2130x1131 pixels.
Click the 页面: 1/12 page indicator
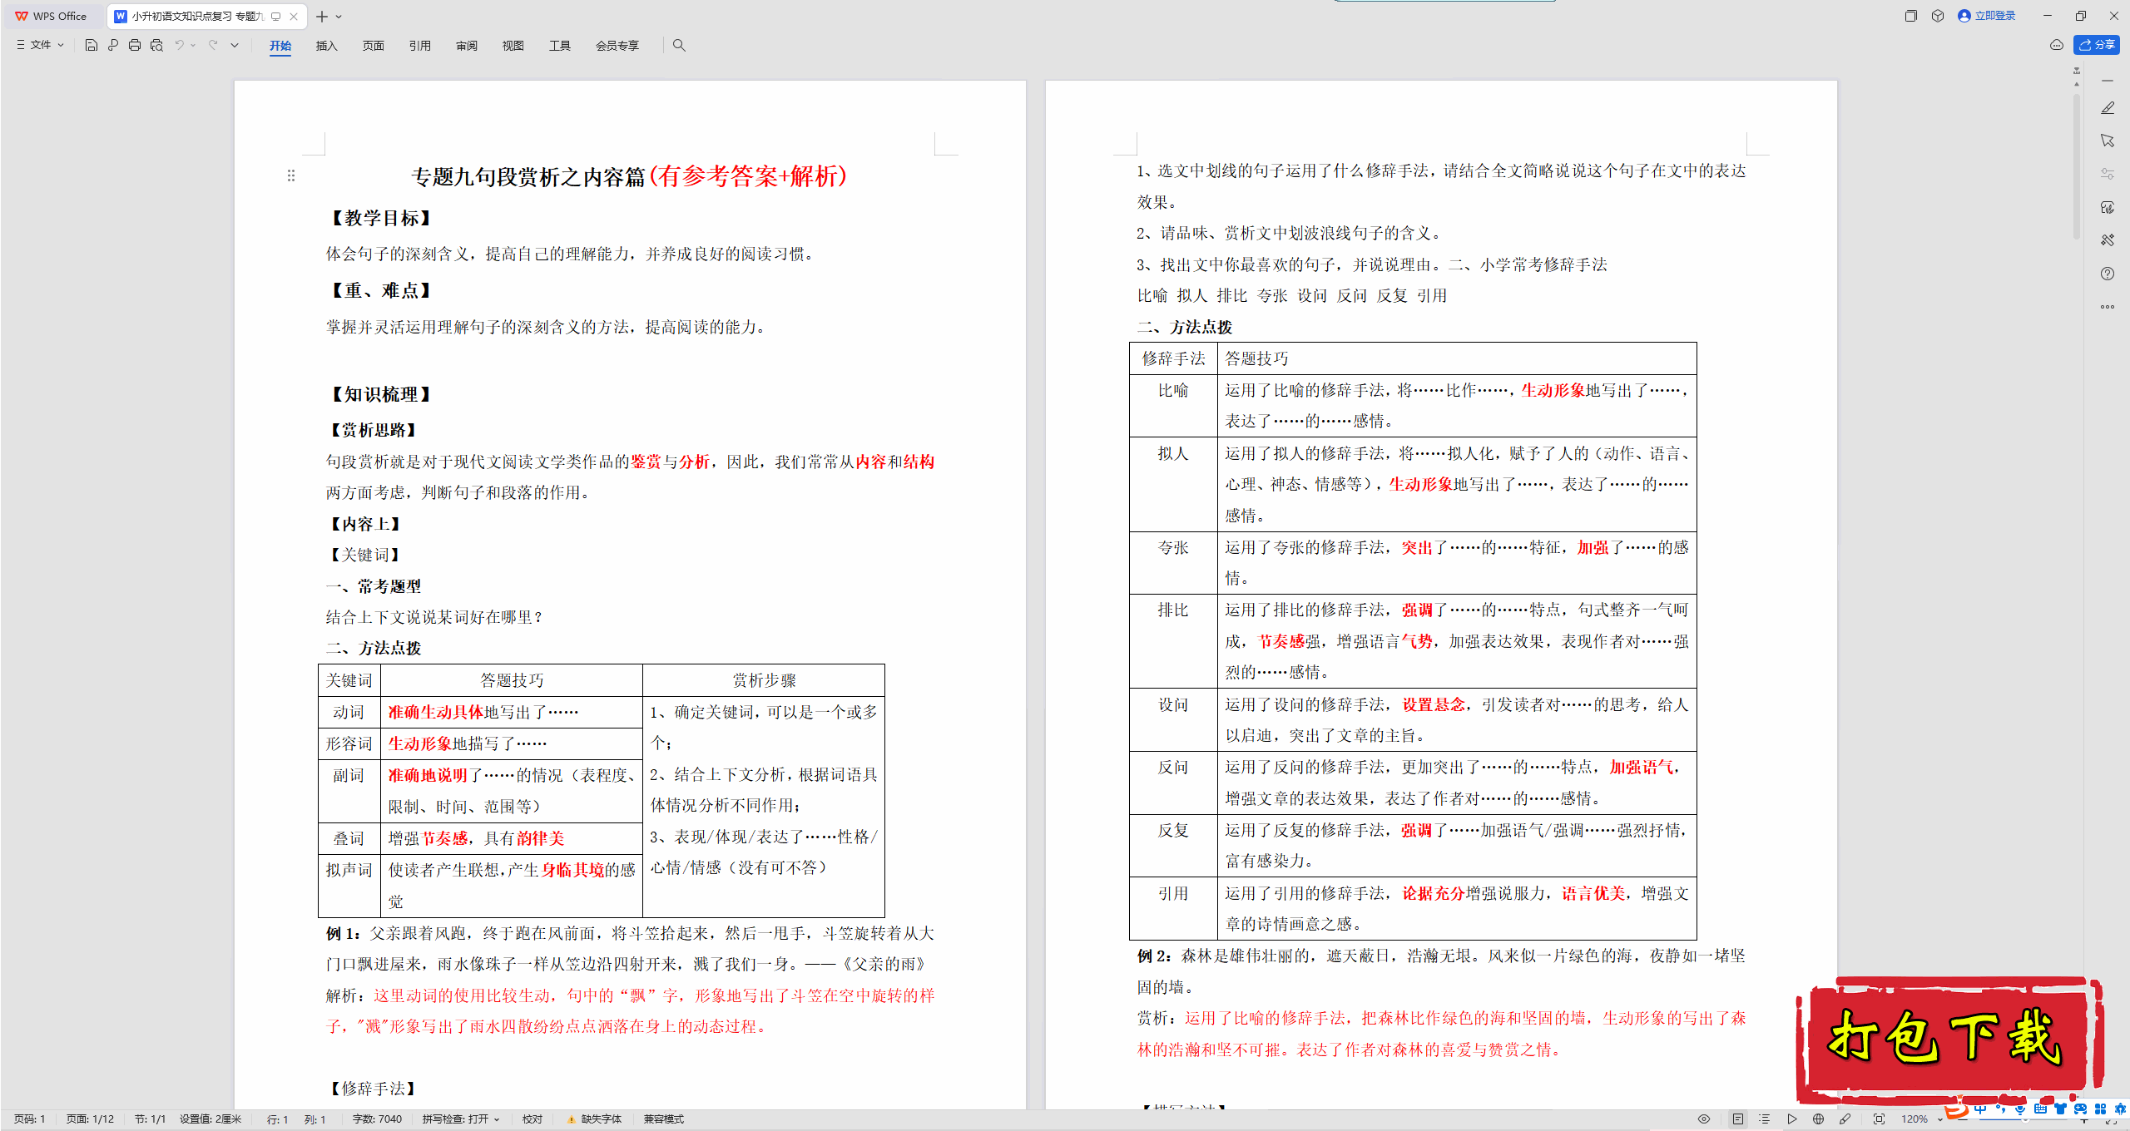91,1119
